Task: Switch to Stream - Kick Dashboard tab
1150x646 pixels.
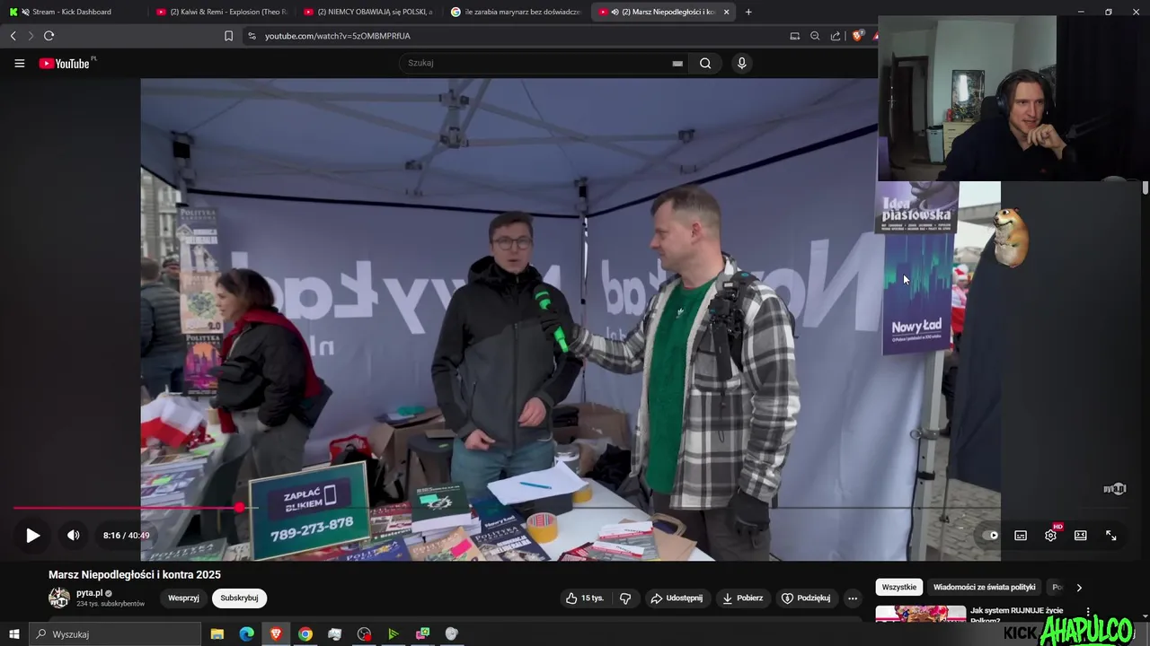Action: [x=74, y=12]
